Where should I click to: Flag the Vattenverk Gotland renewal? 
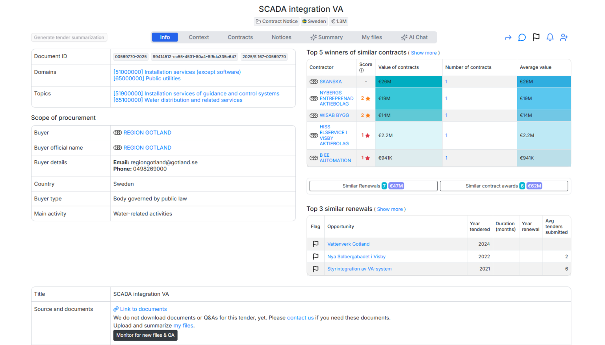315,244
